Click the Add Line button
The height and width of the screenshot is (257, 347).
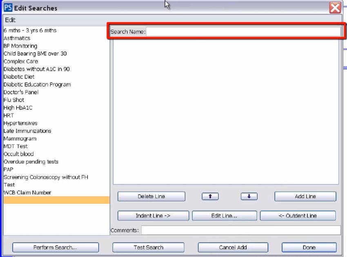[305, 196]
